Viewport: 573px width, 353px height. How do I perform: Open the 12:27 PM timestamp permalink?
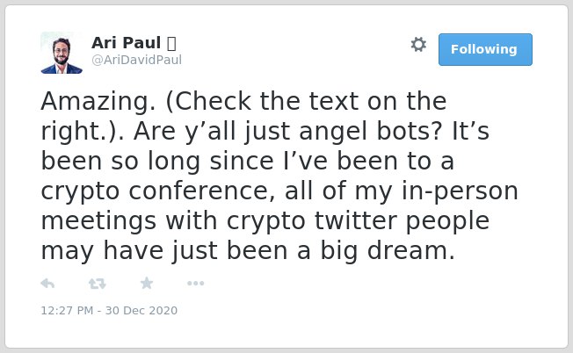[x=67, y=310]
